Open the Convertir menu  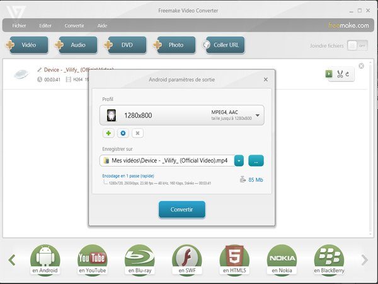pyautogui.click(x=74, y=26)
